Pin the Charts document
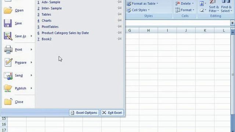This screenshot has height=132, width=235. tap(119, 21)
